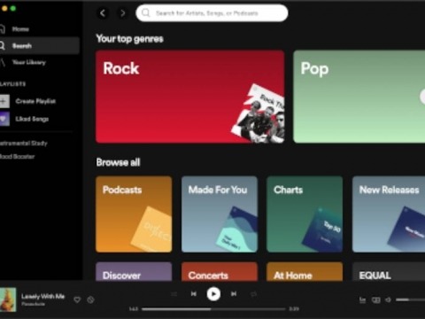Screen dimensions: 425x319
Task: Adjust the volume slider
Action: [x=411, y=300]
